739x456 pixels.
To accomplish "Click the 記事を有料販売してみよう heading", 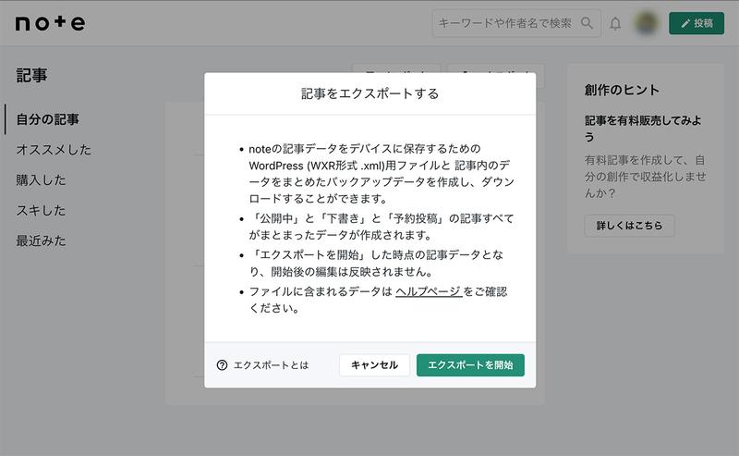I will click(643, 129).
